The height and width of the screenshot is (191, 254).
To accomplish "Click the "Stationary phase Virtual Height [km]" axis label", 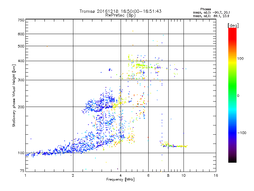I will 14,96.
